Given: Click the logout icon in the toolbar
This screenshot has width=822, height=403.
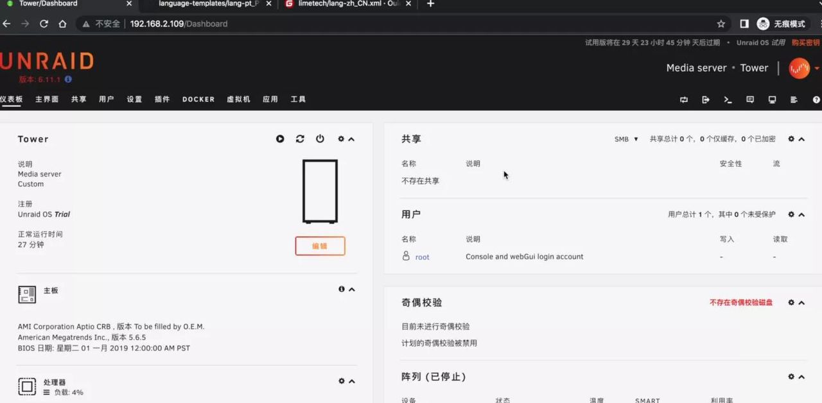Looking at the screenshot, I should 706,99.
